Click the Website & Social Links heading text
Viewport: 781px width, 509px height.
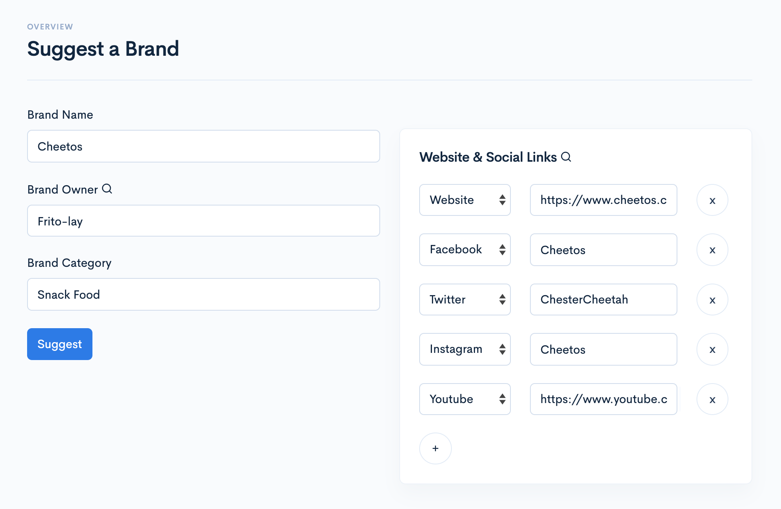click(488, 157)
